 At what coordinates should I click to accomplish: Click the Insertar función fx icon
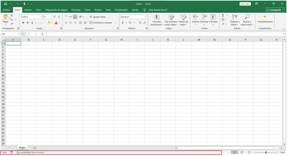coord(42,34)
